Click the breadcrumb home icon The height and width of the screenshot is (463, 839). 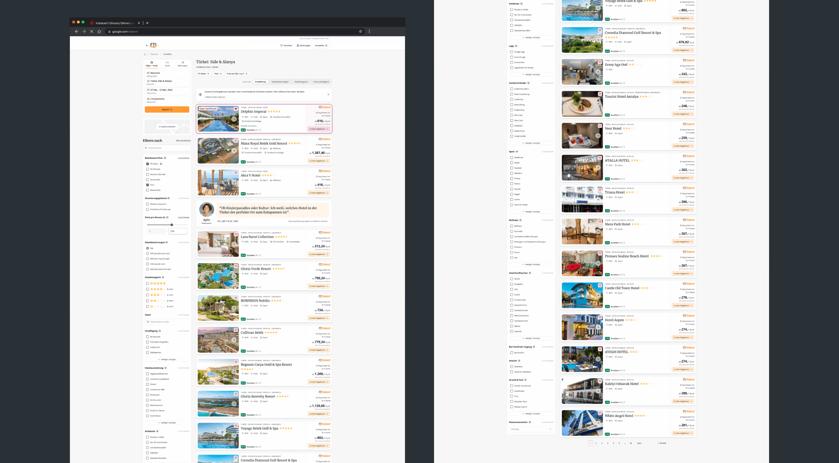[145, 54]
